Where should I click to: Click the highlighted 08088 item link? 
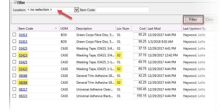23,82
